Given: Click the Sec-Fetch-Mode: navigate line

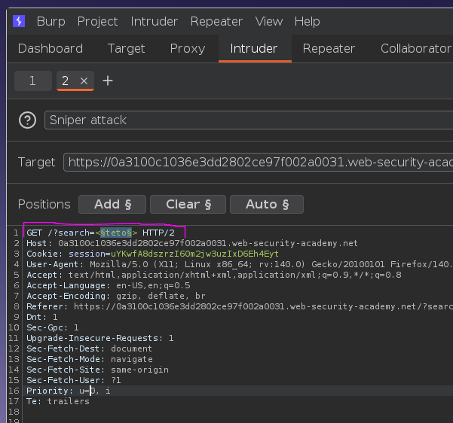Looking at the screenshot, I should pyautogui.click(x=90, y=359).
